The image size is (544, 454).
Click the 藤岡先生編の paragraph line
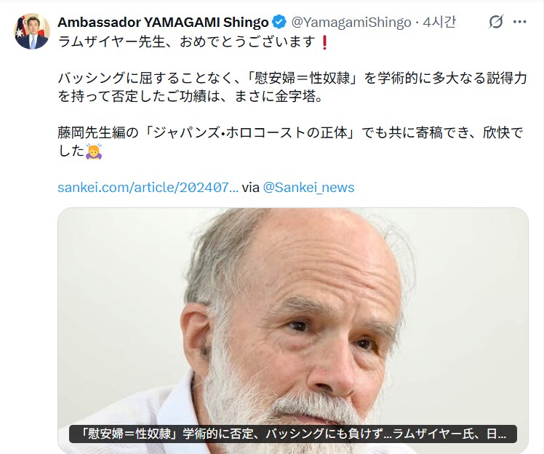[x=290, y=133]
